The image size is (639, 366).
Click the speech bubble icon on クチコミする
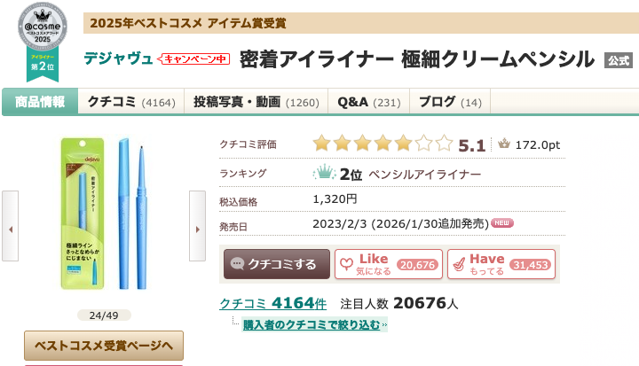[x=238, y=263]
